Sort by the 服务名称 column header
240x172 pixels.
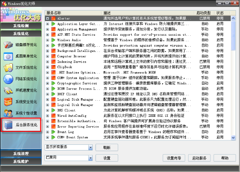pyautogui.click(x=73, y=13)
